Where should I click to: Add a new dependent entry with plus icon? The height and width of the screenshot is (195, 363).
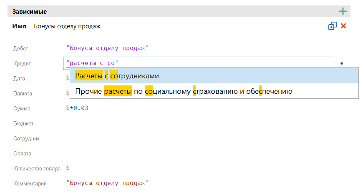coord(343,11)
